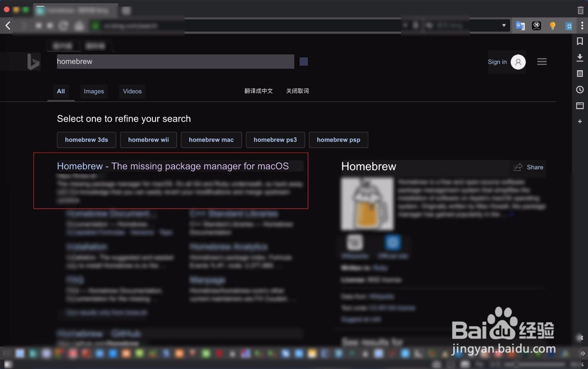Expand the search engine dropdown arrow
The height and width of the screenshot is (369, 588).
(504, 25)
